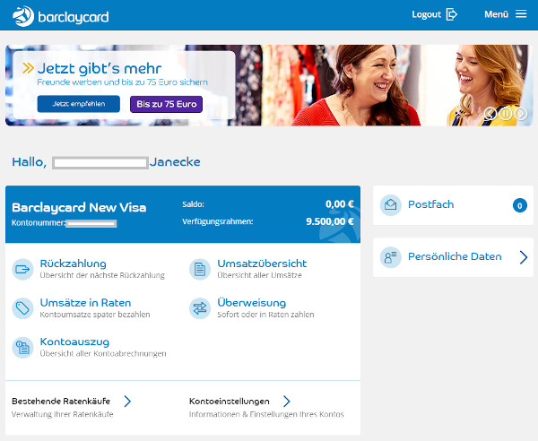The height and width of the screenshot is (441, 538).
Task: Click the Kontoeinstellungen chevron arrow
Action: (287, 401)
